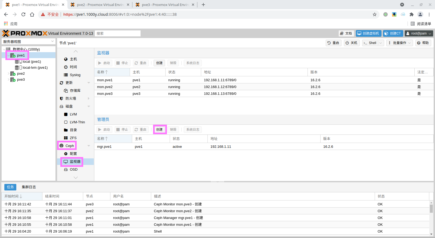This screenshot has width=435, height=238.
Task: Click the Syslog list icon
Action: pos(66,75)
